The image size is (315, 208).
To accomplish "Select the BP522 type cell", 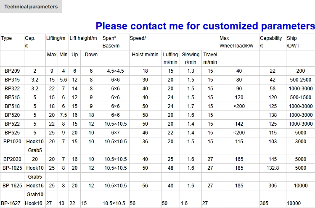I will (x=12, y=124).
